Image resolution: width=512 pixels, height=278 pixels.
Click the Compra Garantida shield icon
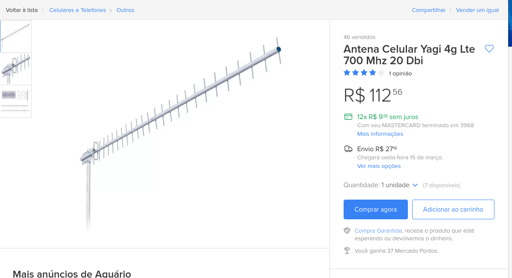tap(347, 230)
